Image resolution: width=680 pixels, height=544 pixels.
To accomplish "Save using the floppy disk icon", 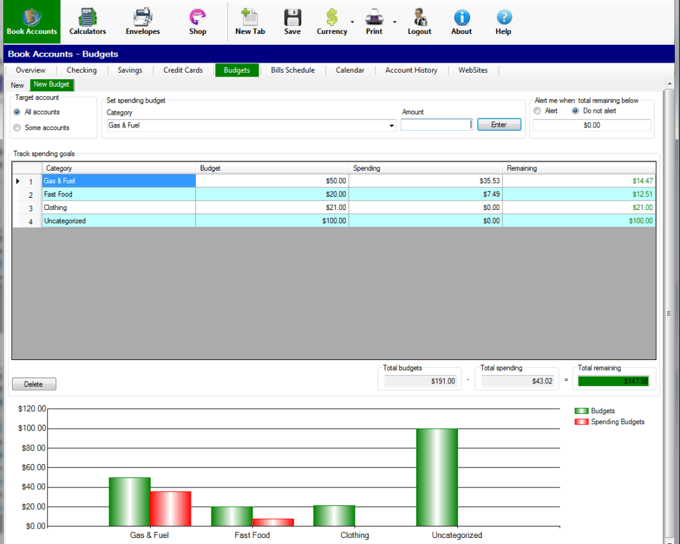I will point(292,21).
